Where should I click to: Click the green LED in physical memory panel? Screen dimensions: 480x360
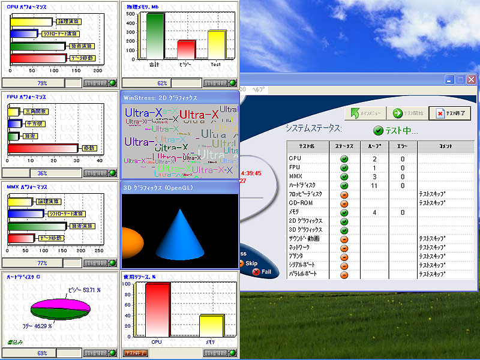[x=233, y=83]
